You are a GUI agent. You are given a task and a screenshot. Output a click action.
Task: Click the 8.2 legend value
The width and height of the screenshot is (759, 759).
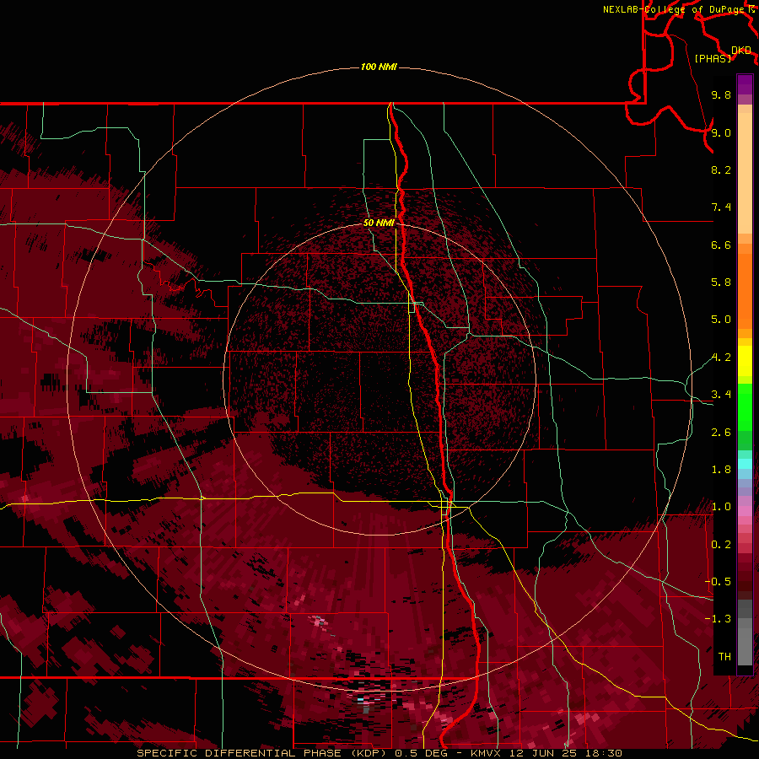(x=721, y=170)
